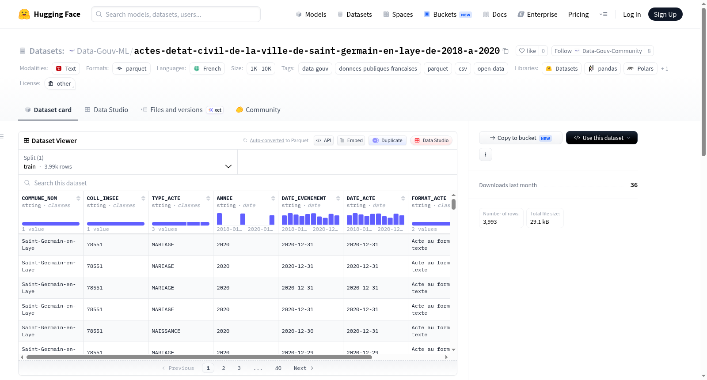
Task: Click the other license tag
Action: click(x=60, y=83)
